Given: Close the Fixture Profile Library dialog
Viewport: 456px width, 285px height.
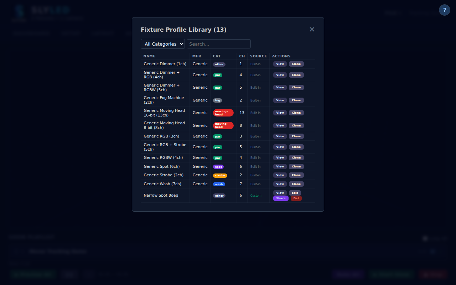Looking at the screenshot, I should (x=312, y=29).
